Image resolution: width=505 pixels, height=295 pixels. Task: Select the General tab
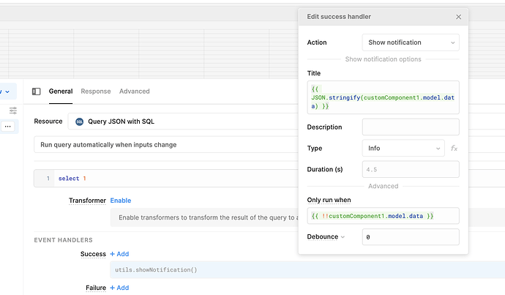[x=61, y=92]
